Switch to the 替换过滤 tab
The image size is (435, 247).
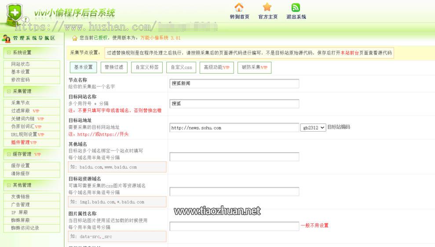pyautogui.click(x=114, y=68)
